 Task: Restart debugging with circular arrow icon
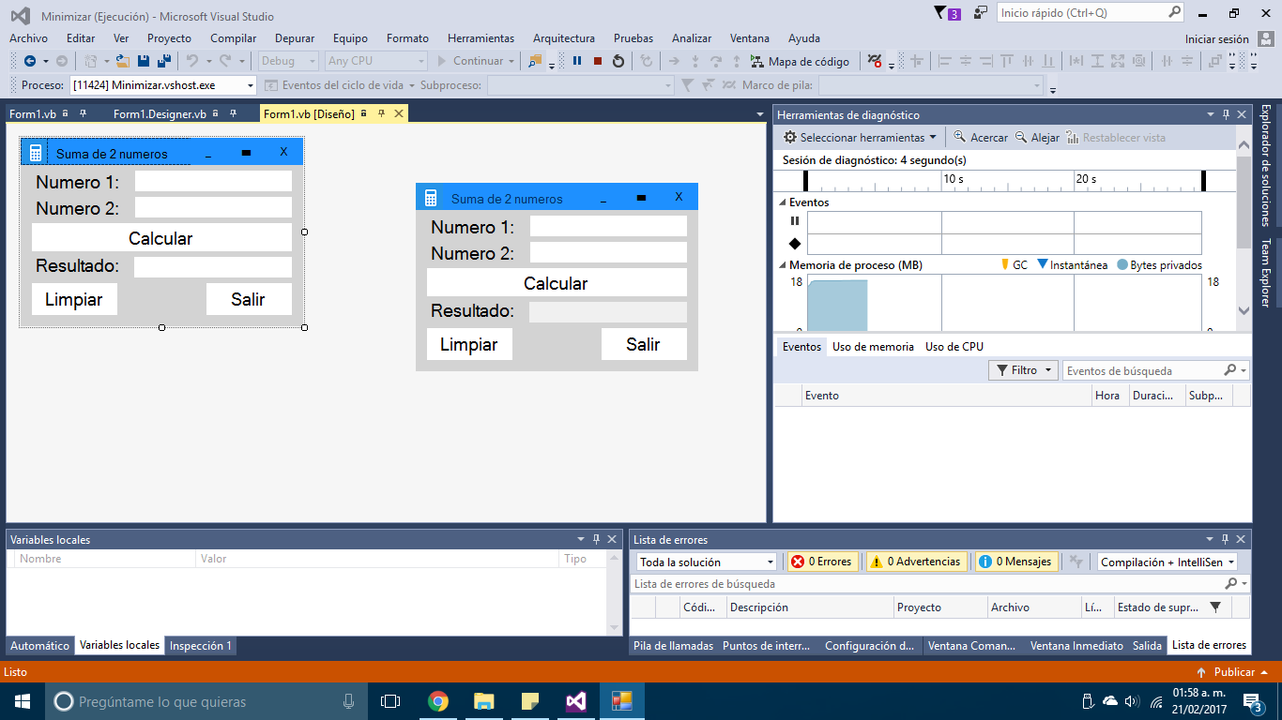(618, 61)
